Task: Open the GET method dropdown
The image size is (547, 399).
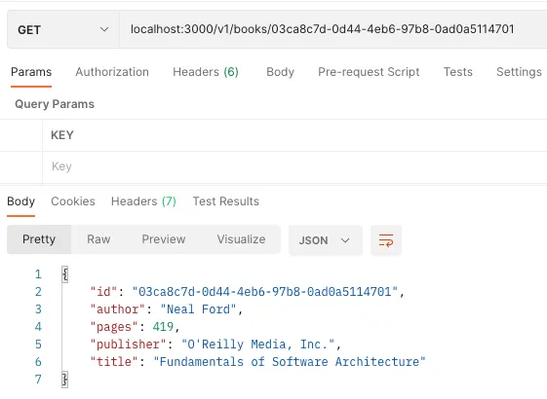Action: (x=63, y=29)
